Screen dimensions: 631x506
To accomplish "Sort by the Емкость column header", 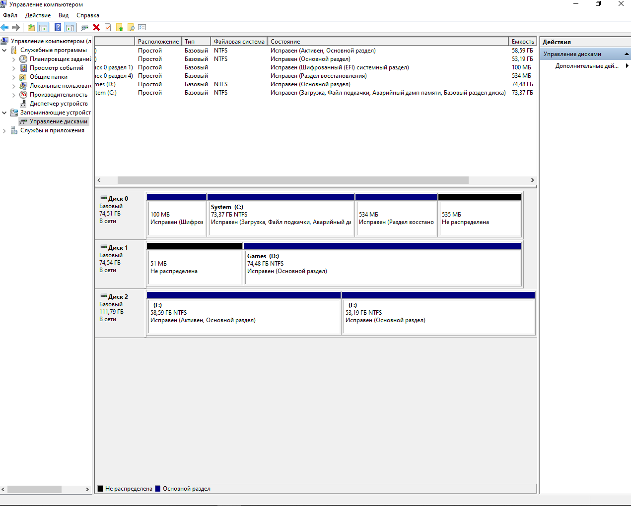I will [x=523, y=42].
